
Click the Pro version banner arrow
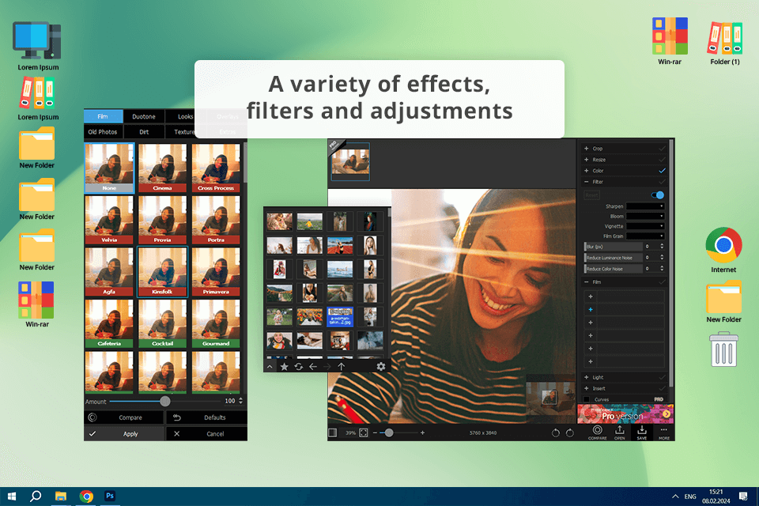coord(666,414)
